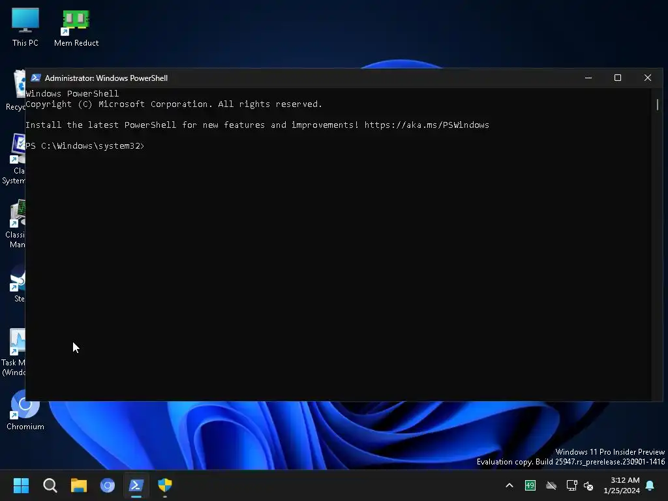Click the PowerShell icon in the title bar

(x=36, y=78)
